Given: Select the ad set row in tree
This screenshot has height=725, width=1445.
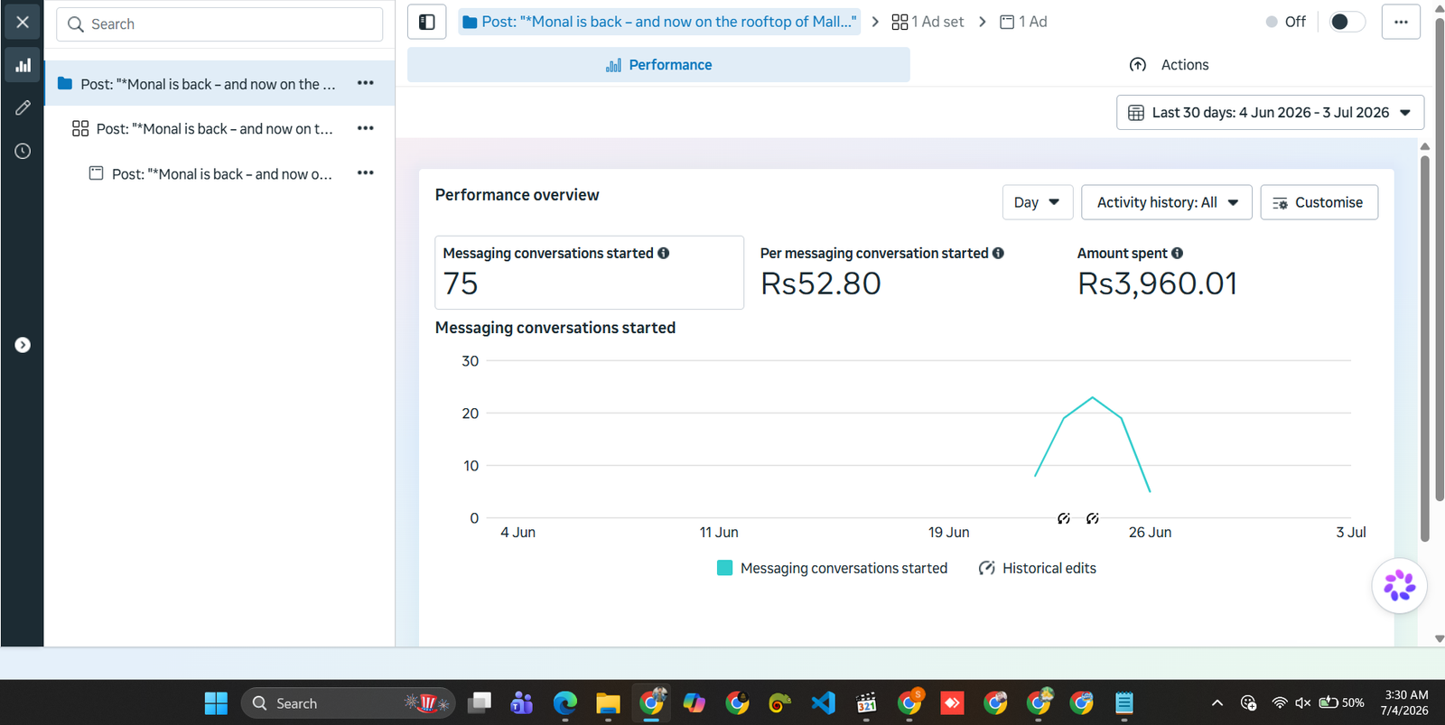Looking at the screenshot, I should 219,129.
